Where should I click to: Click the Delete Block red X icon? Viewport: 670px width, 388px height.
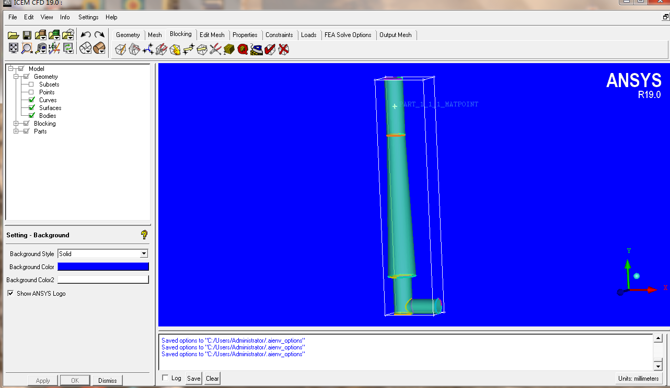283,50
